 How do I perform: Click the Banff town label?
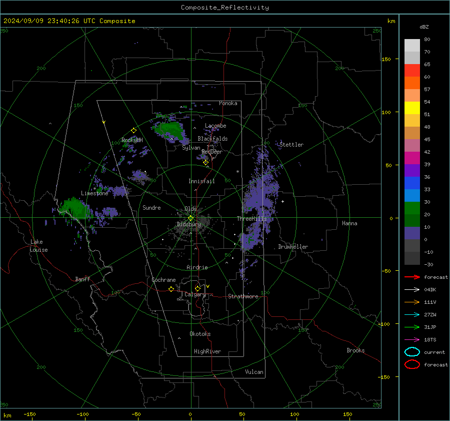82,279
